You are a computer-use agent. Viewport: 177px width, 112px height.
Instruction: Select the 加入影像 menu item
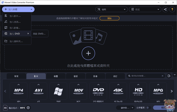coord(17,28)
